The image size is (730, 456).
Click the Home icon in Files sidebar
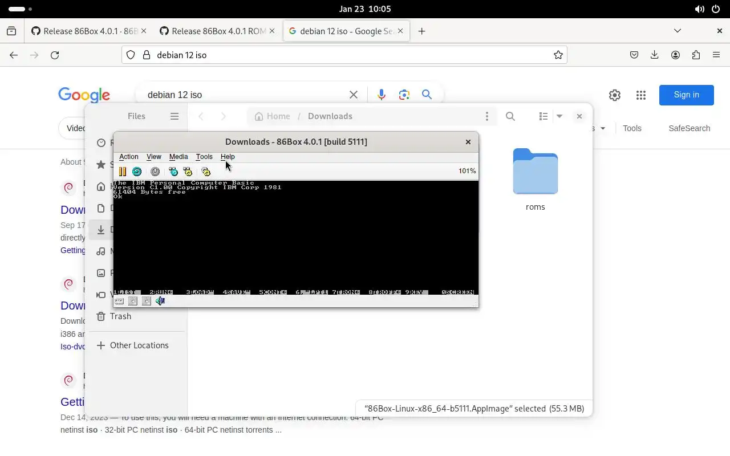[x=101, y=186]
